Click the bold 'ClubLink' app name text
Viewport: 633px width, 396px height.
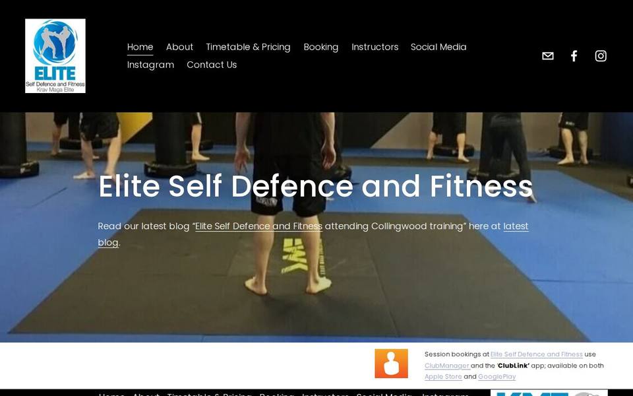[514, 366]
